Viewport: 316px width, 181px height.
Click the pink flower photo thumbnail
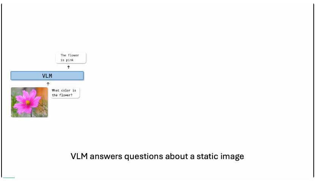pyautogui.click(x=29, y=102)
